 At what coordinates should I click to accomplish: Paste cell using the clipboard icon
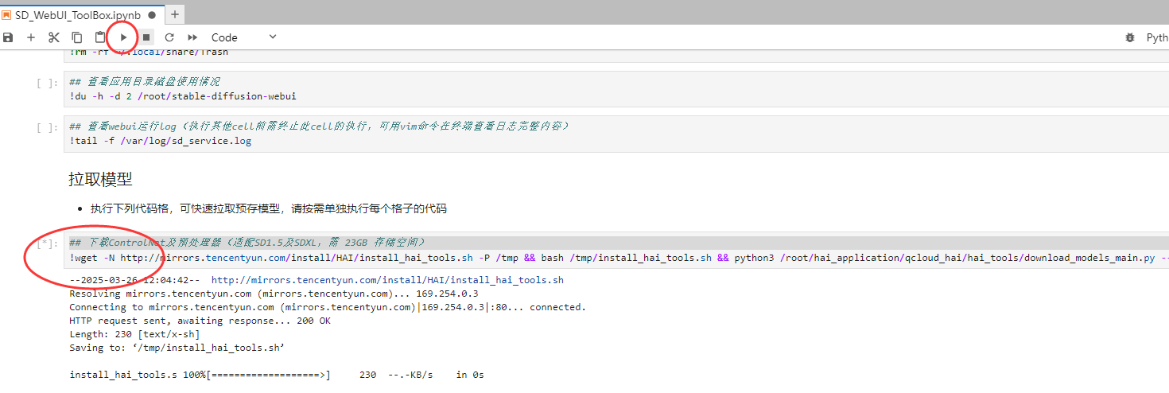(100, 37)
